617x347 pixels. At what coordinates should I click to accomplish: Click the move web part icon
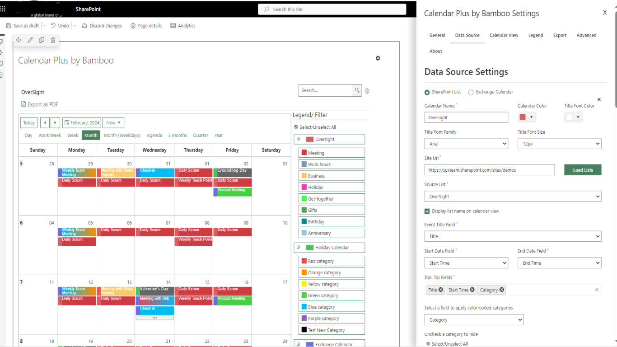click(19, 40)
